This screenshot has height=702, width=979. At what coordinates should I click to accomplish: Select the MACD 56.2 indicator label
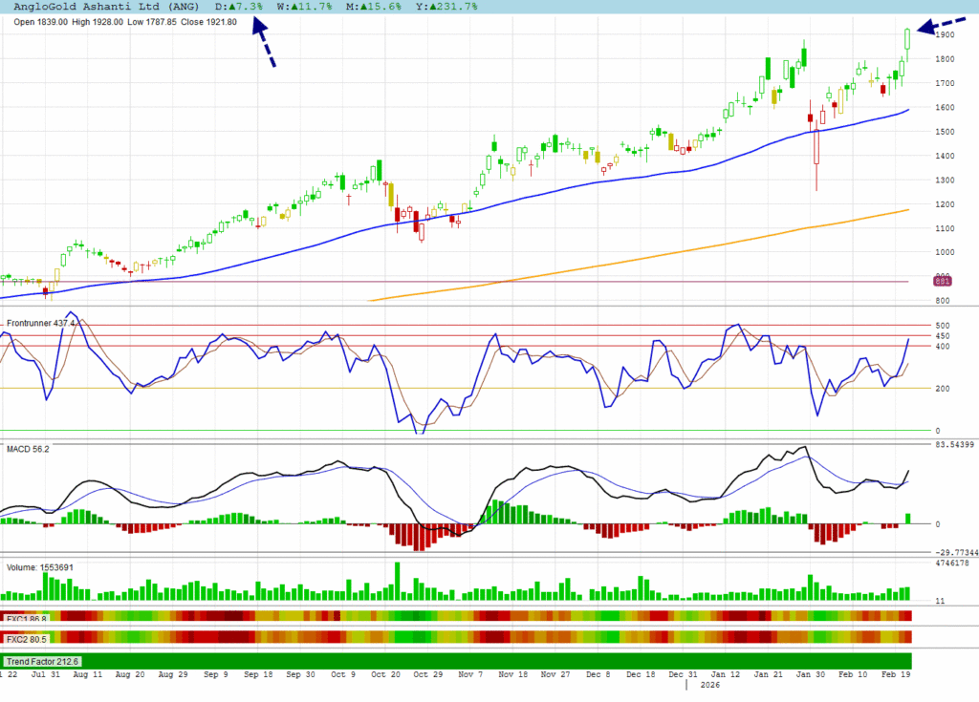(x=29, y=448)
